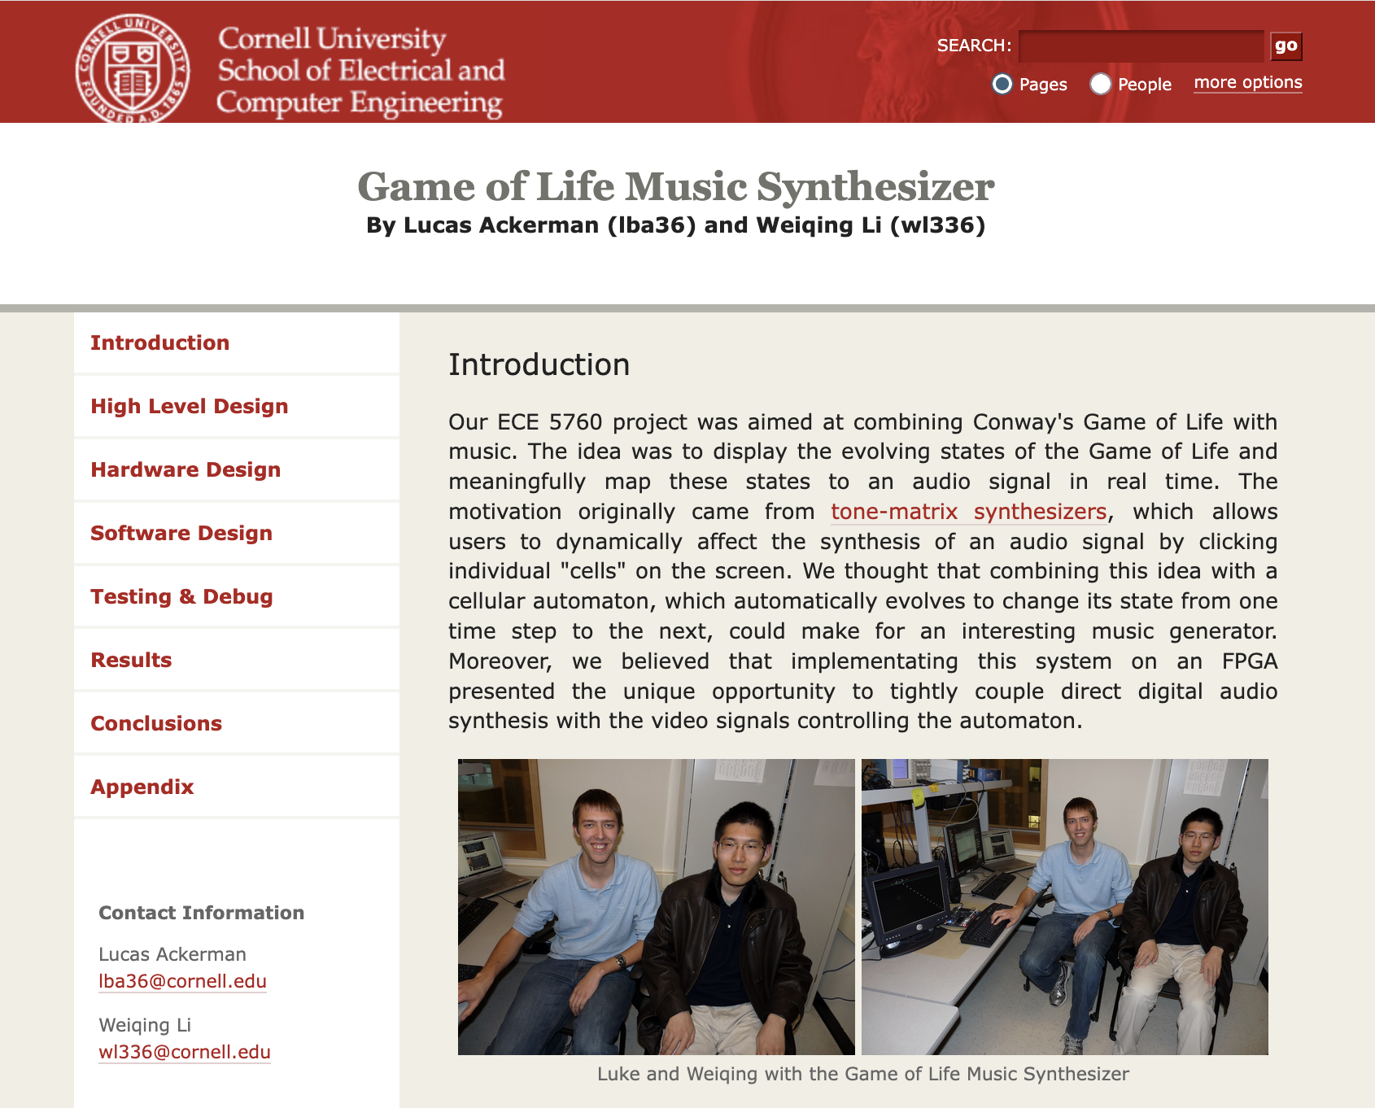The height and width of the screenshot is (1108, 1375).
Task: Select the Pages radio button
Action: [1002, 84]
